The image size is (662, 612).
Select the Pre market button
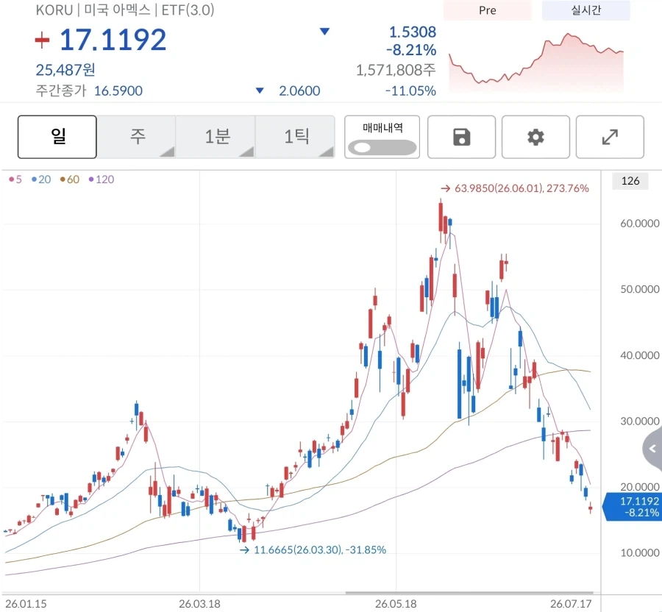(487, 10)
